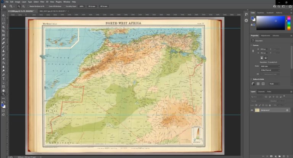
Task: Select the Eyedropper tool
Action: coord(3,39)
